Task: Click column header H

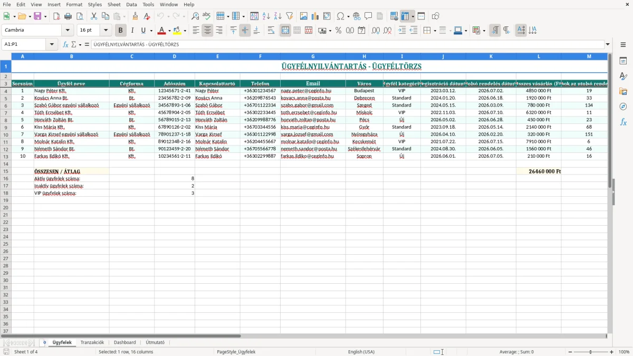Action: (364, 56)
